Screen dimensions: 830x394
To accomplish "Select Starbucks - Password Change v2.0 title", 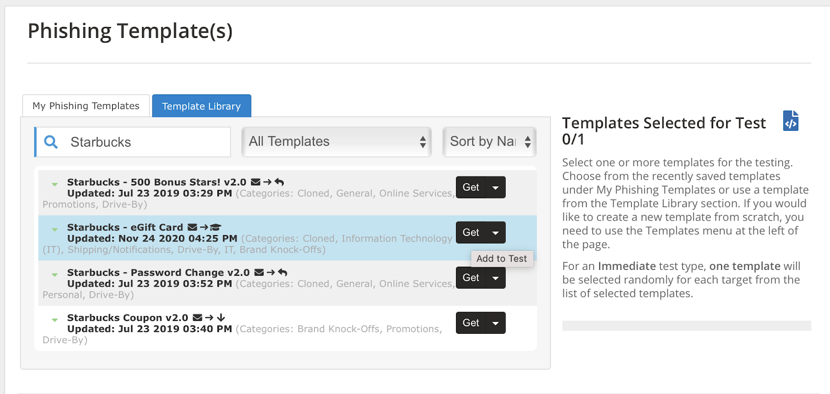I will pyautogui.click(x=158, y=273).
